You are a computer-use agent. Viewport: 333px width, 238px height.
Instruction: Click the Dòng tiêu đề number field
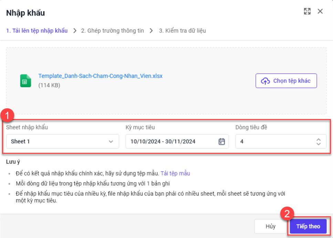[281, 141]
